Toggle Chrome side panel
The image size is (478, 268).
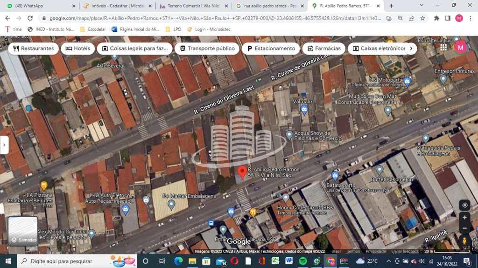pos(448,18)
